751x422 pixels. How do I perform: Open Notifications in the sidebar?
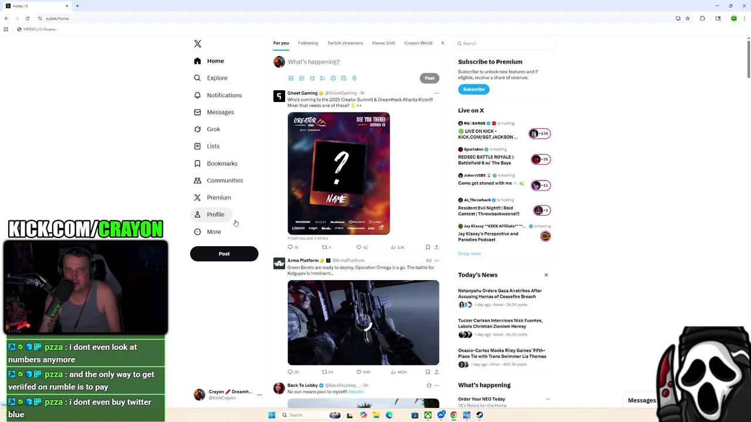[x=218, y=95]
